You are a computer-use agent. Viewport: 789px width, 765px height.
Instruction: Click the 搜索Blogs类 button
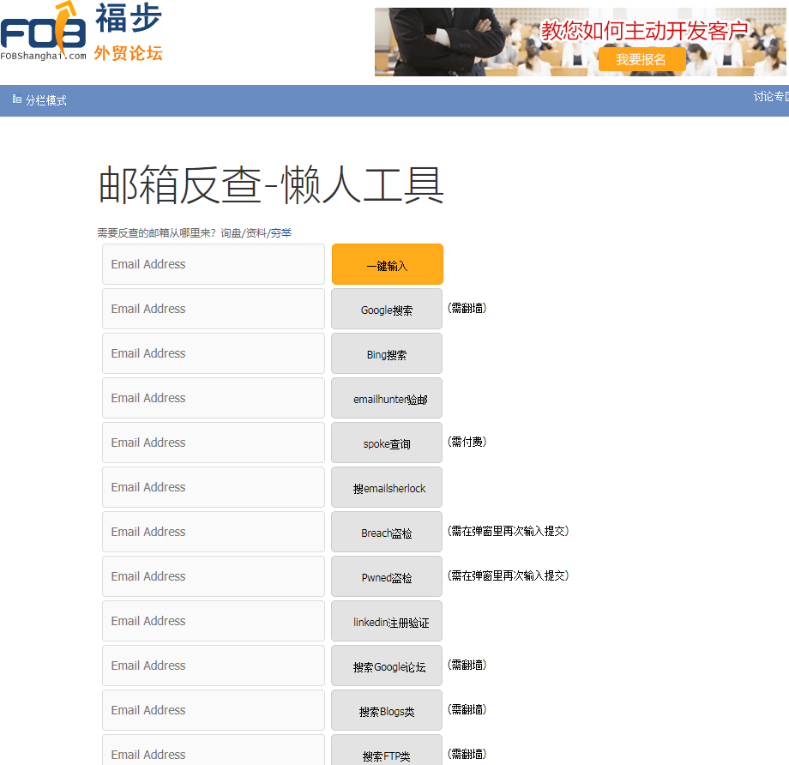pyautogui.click(x=386, y=710)
